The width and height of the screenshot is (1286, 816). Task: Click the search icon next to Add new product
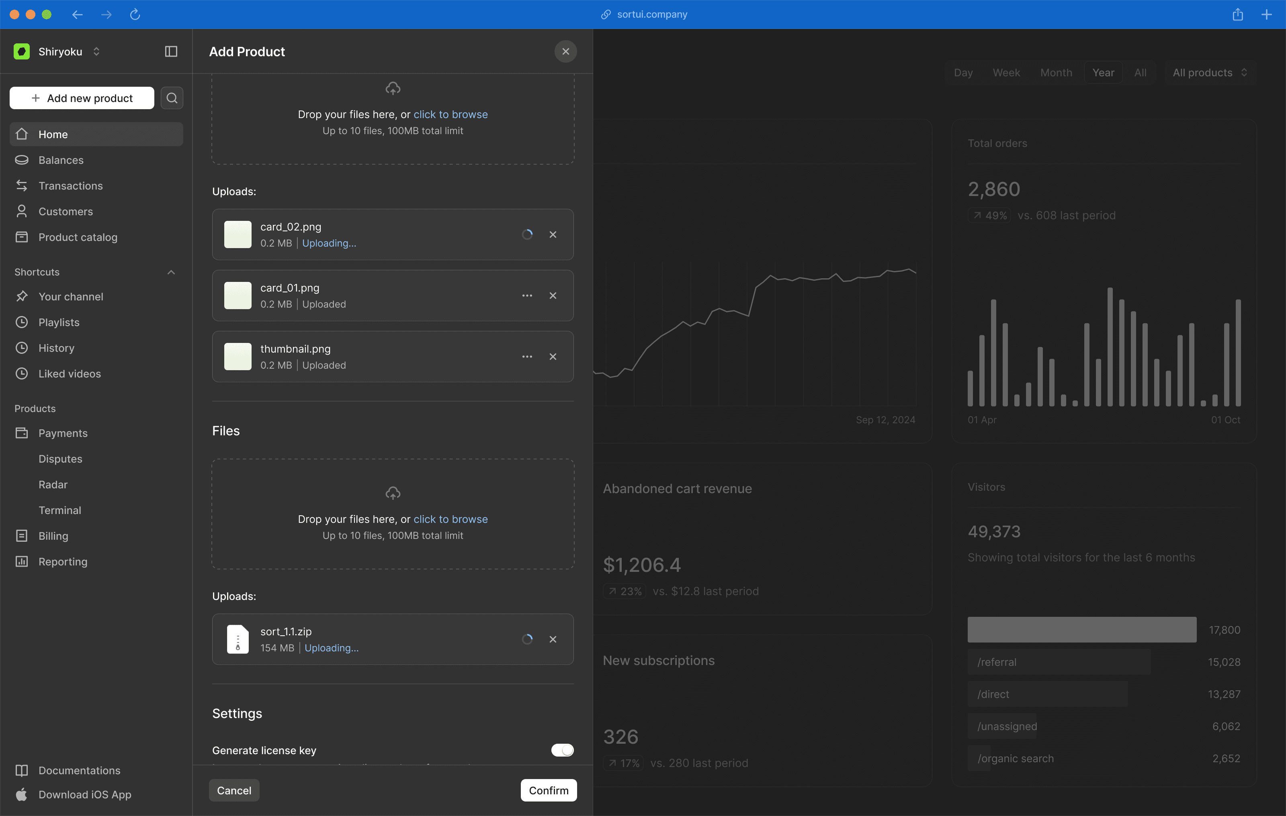(x=172, y=98)
